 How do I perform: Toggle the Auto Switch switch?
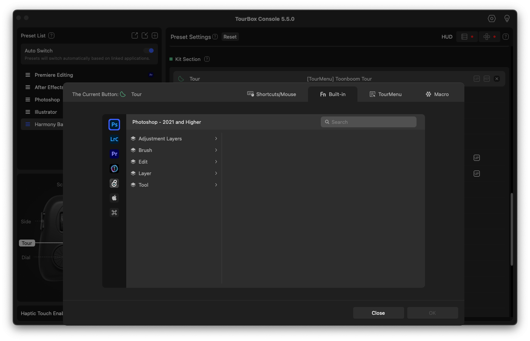(149, 51)
